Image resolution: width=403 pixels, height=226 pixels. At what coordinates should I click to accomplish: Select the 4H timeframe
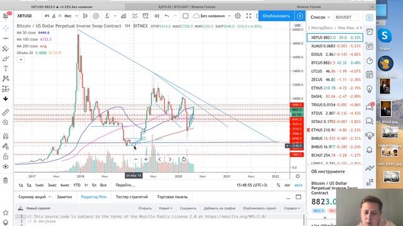point(47,16)
